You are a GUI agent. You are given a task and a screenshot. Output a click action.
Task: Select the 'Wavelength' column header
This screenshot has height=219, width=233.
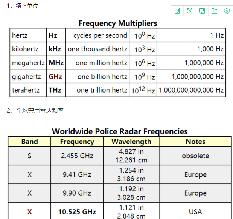(x=131, y=142)
